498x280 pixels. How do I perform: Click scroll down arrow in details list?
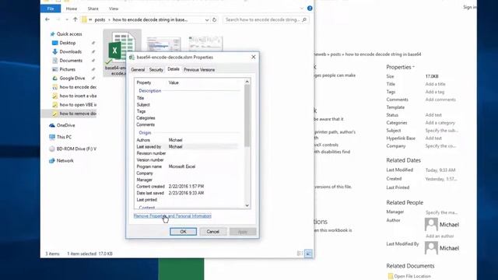click(x=247, y=205)
